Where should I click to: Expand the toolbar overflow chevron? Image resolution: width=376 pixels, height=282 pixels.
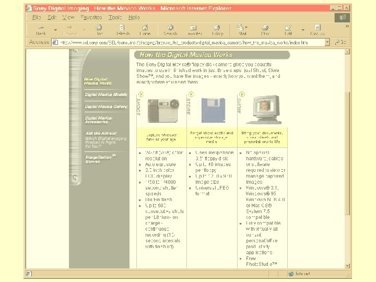[x=347, y=26]
